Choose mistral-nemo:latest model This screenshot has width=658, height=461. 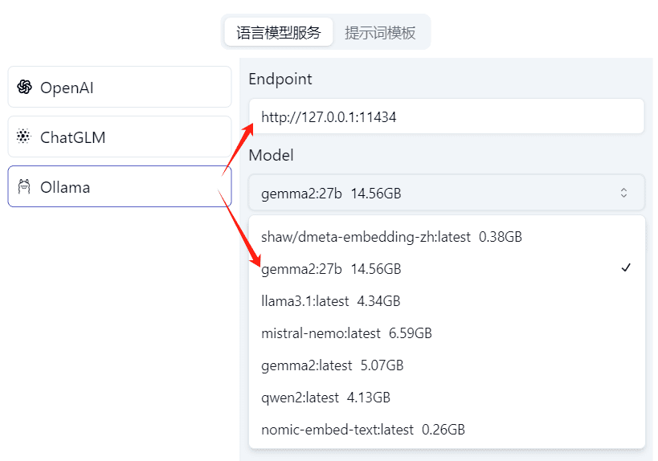click(x=447, y=333)
